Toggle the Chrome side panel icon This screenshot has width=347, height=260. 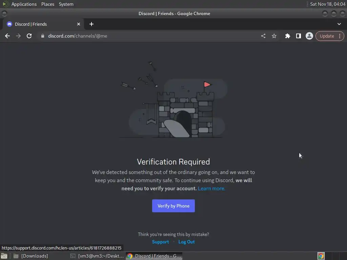tap(298, 36)
